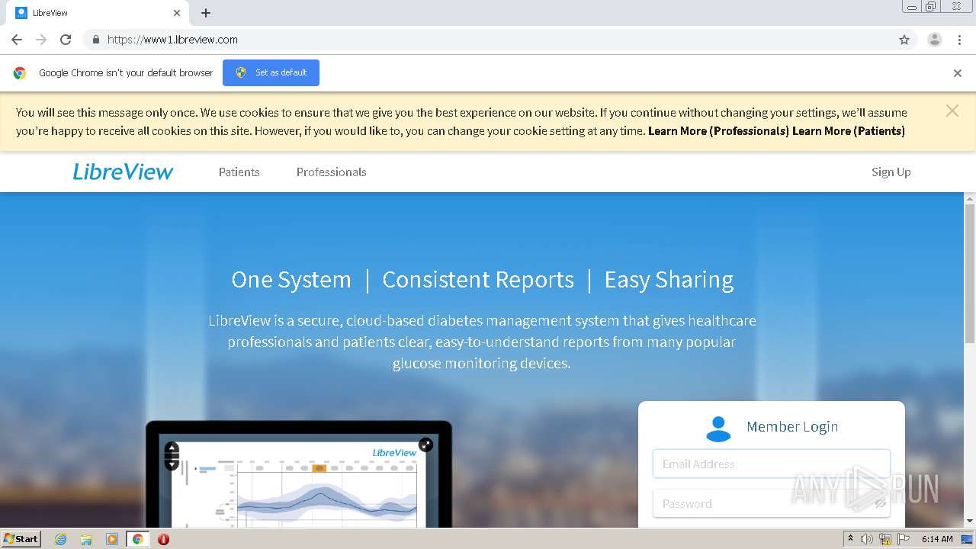Toggle password visibility eye icon
976x549 pixels.
coord(880,503)
